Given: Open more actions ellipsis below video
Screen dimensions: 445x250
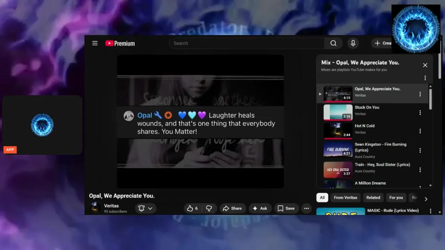Looking at the screenshot, I should 306,208.
